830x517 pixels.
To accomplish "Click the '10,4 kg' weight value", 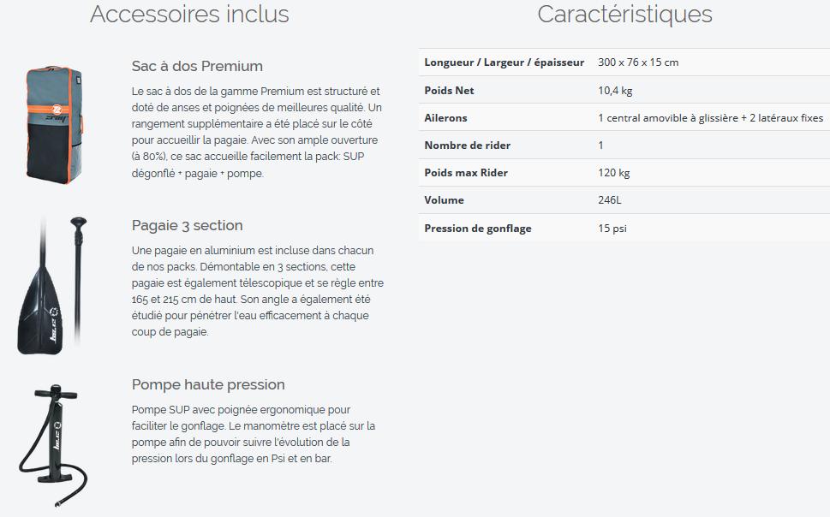I will [615, 91].
